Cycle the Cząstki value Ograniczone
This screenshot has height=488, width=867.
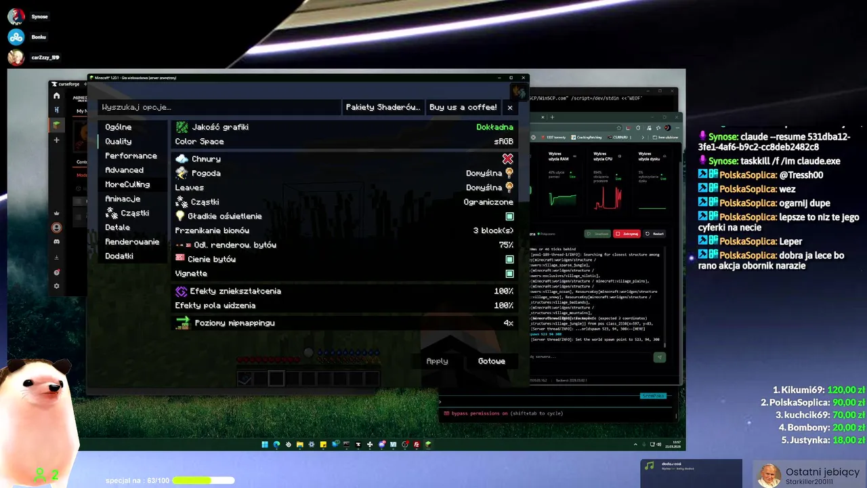point(488,202)
